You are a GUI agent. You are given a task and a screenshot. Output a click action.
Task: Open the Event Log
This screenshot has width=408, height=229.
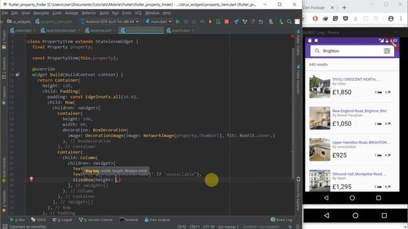pos(281,220)
